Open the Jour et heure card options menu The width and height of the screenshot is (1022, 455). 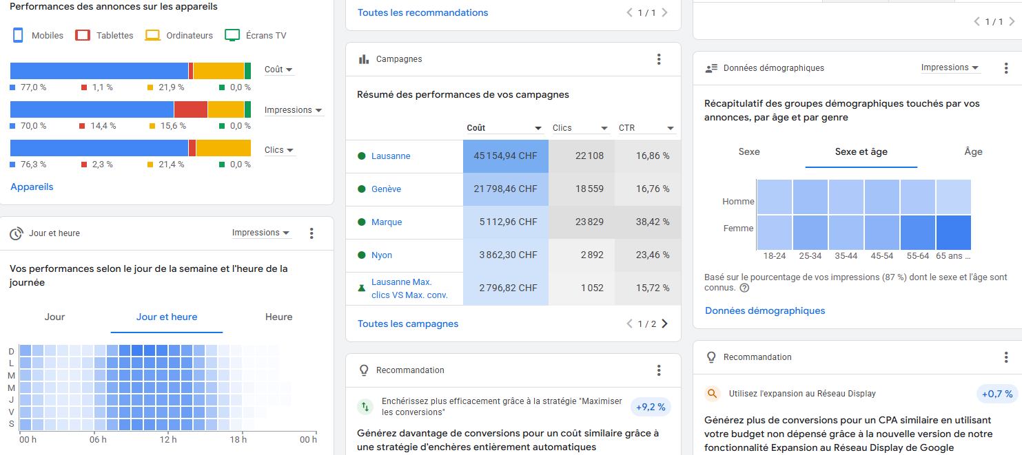[x=311, y=233]
